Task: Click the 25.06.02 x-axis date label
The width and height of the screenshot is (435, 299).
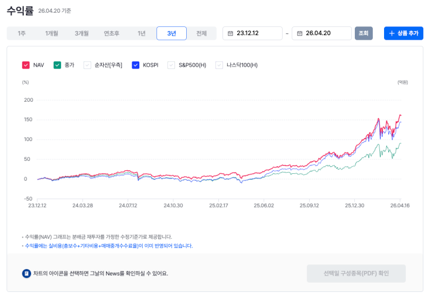Action: 264,205
